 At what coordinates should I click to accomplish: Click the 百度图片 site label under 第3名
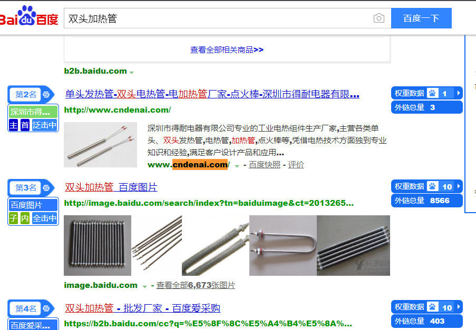pyautogui.click(x=33, y=205)
